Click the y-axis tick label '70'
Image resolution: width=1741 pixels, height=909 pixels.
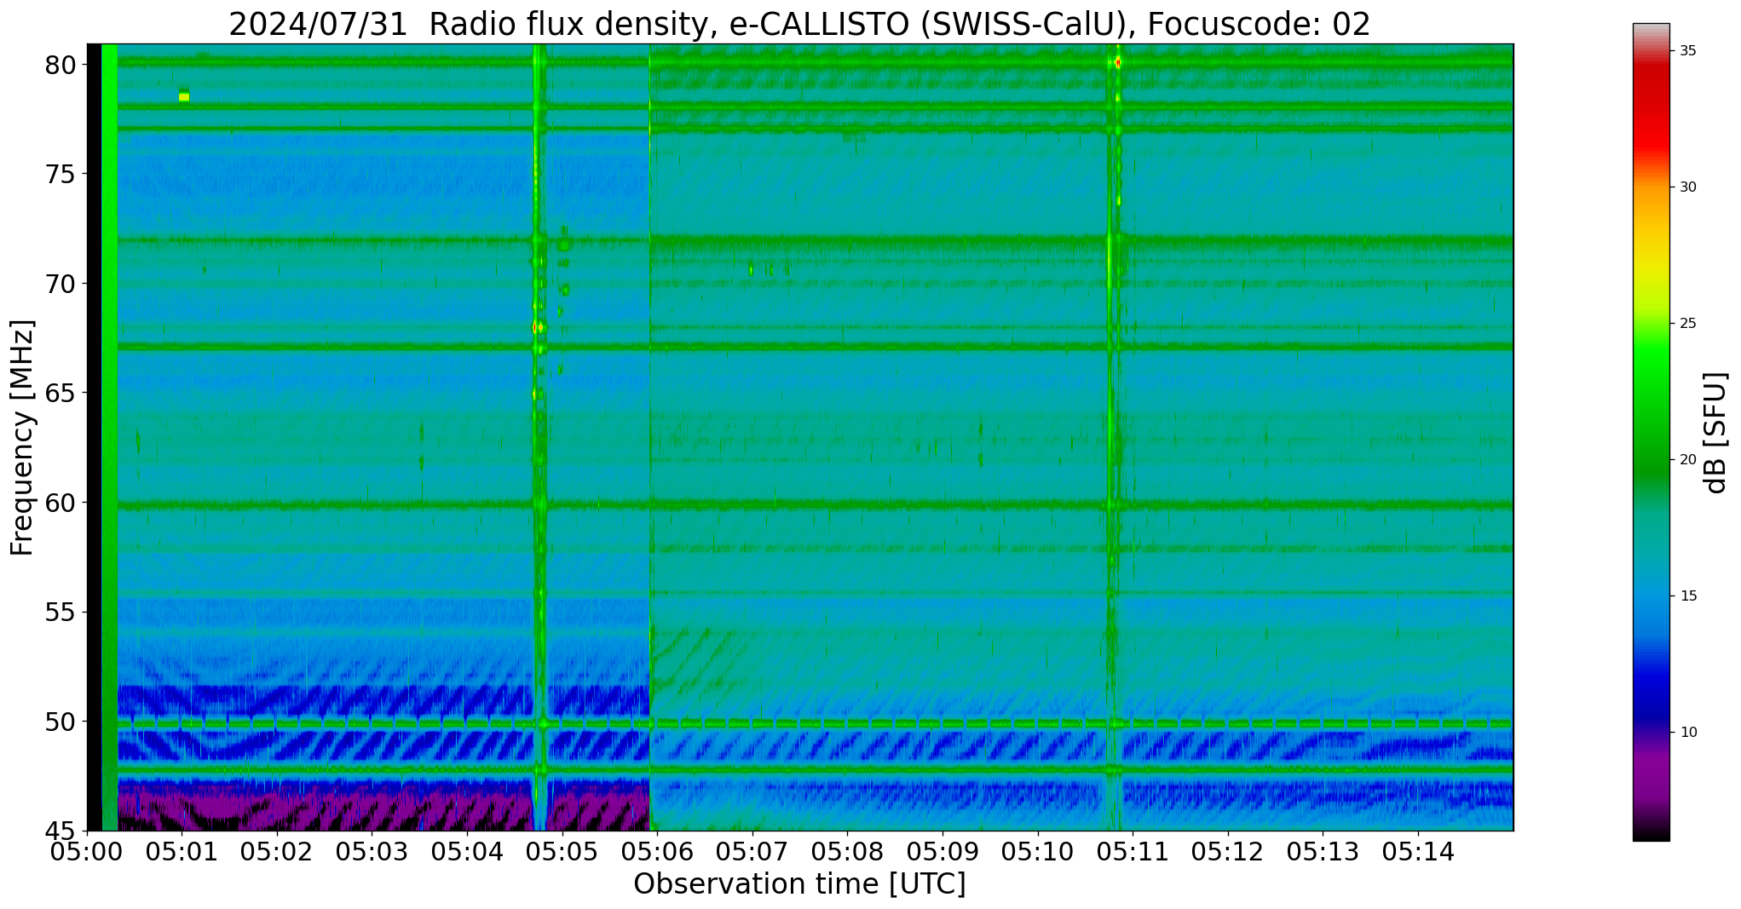click(61, 284)
